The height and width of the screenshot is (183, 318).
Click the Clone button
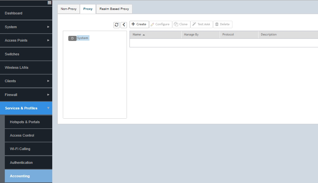pyautogui.click(x=181, y=24)
